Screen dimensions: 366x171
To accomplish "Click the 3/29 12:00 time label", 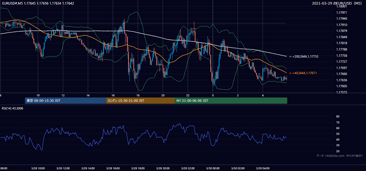I will pos(63,168).
